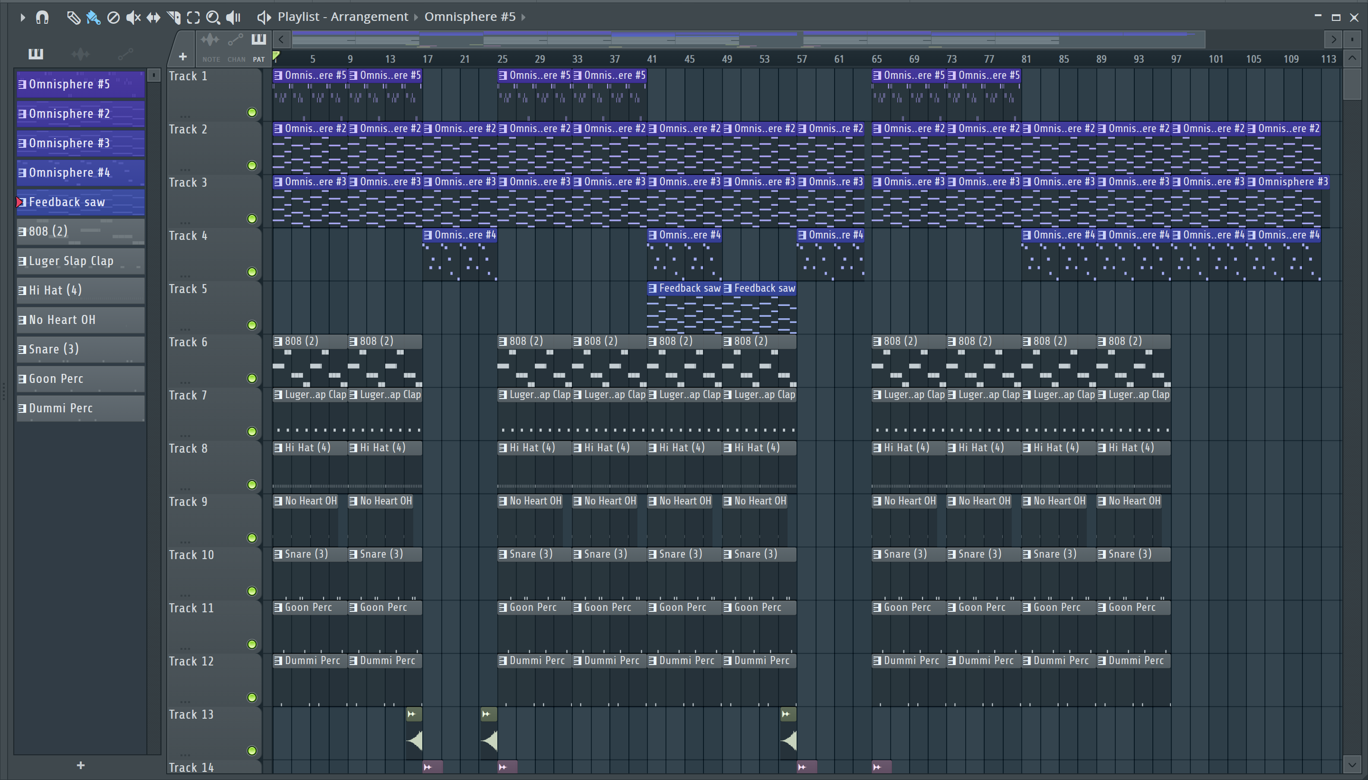Viewport: 1368px width, 780px height.
Task: Click bar 41 on the timeline ruler
Action: (x=652, y=59)
